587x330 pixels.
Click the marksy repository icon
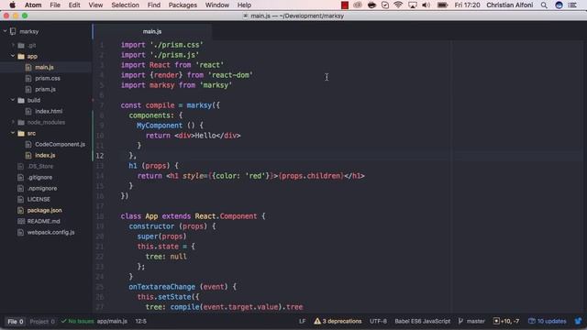(x=13, y=31)
